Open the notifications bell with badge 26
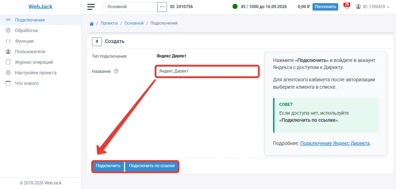 coord(347,6)
